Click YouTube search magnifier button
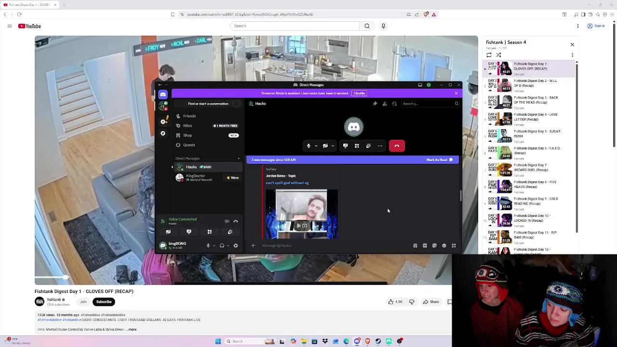The width and height of the screenshot is (617, 347). 367,26
